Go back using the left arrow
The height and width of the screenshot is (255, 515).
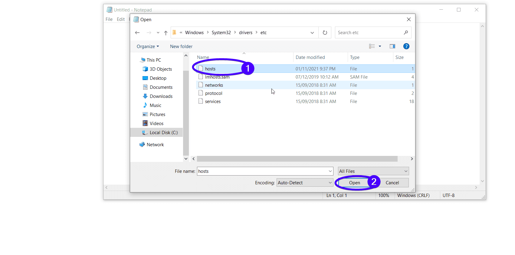coord(137,33)
